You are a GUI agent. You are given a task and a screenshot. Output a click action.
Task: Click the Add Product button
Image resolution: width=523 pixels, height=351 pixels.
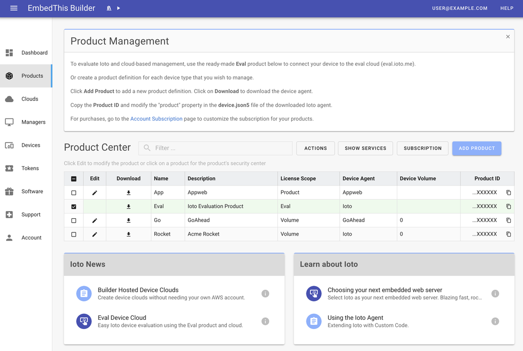(477, 148)
